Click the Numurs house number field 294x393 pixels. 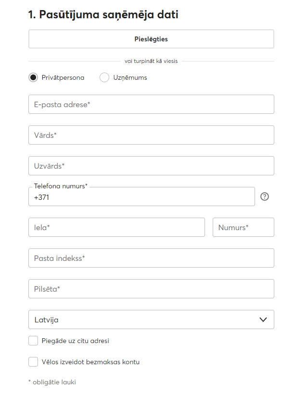tap(243, 227)
